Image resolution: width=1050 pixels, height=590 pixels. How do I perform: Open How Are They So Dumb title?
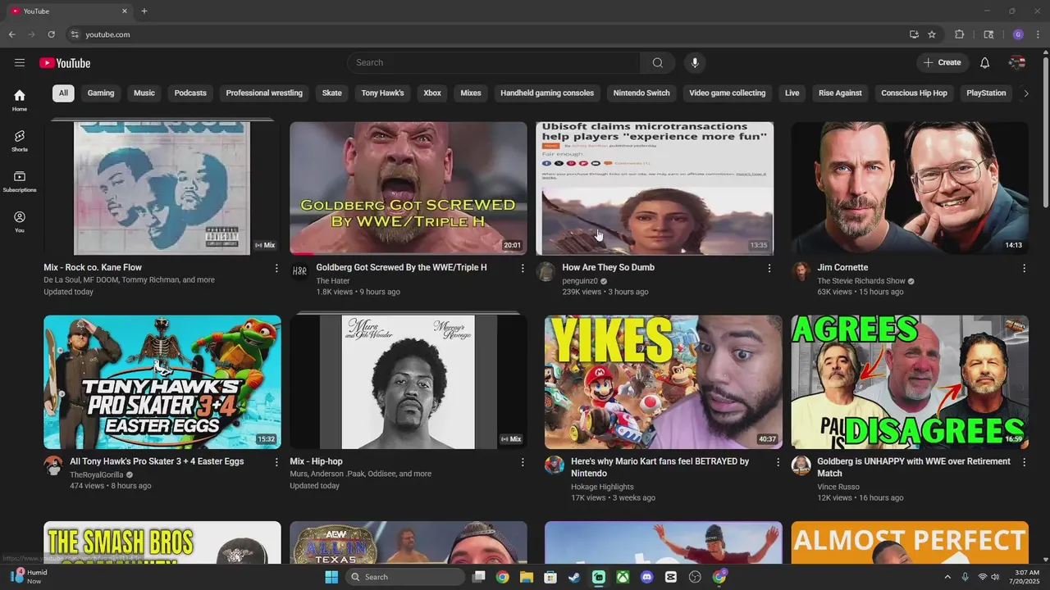click(608, 268)
